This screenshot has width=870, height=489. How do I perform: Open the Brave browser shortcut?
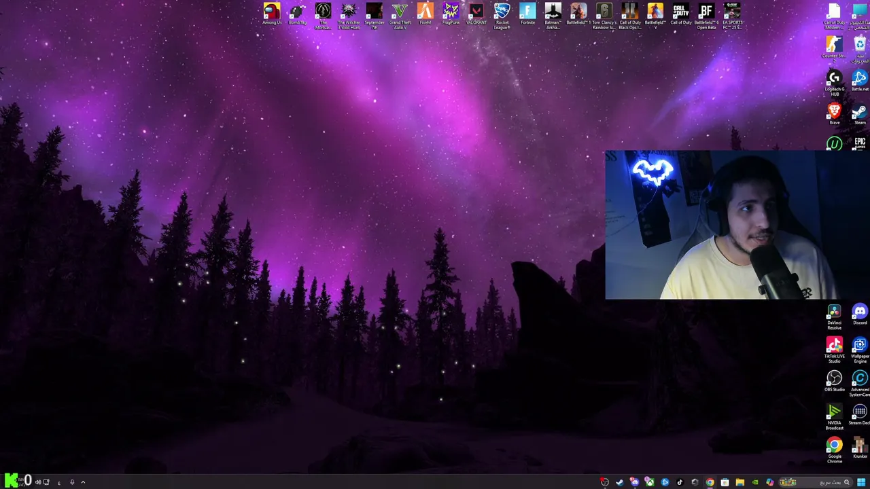pos(834,113)
